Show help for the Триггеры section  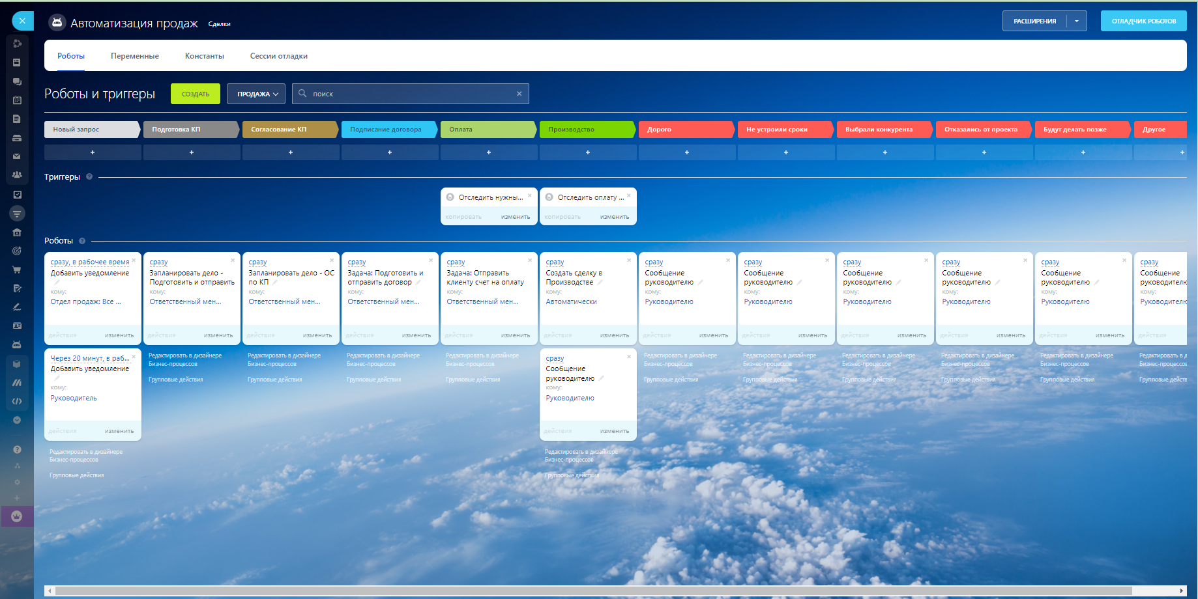click(89, 176)
